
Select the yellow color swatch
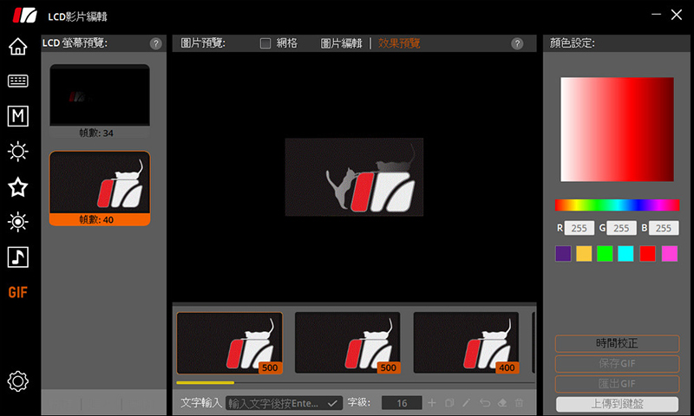click(584, 254)
